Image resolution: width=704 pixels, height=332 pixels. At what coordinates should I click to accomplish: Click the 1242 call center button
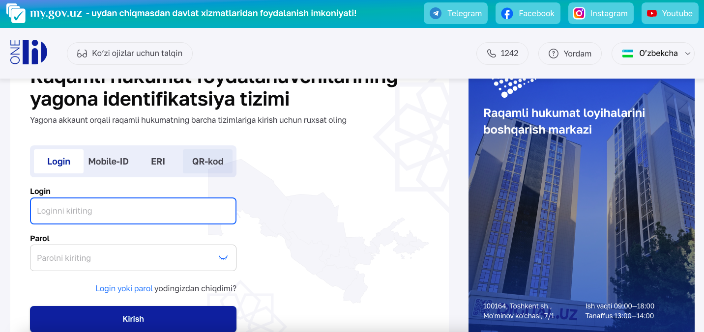tap(502, 54)
